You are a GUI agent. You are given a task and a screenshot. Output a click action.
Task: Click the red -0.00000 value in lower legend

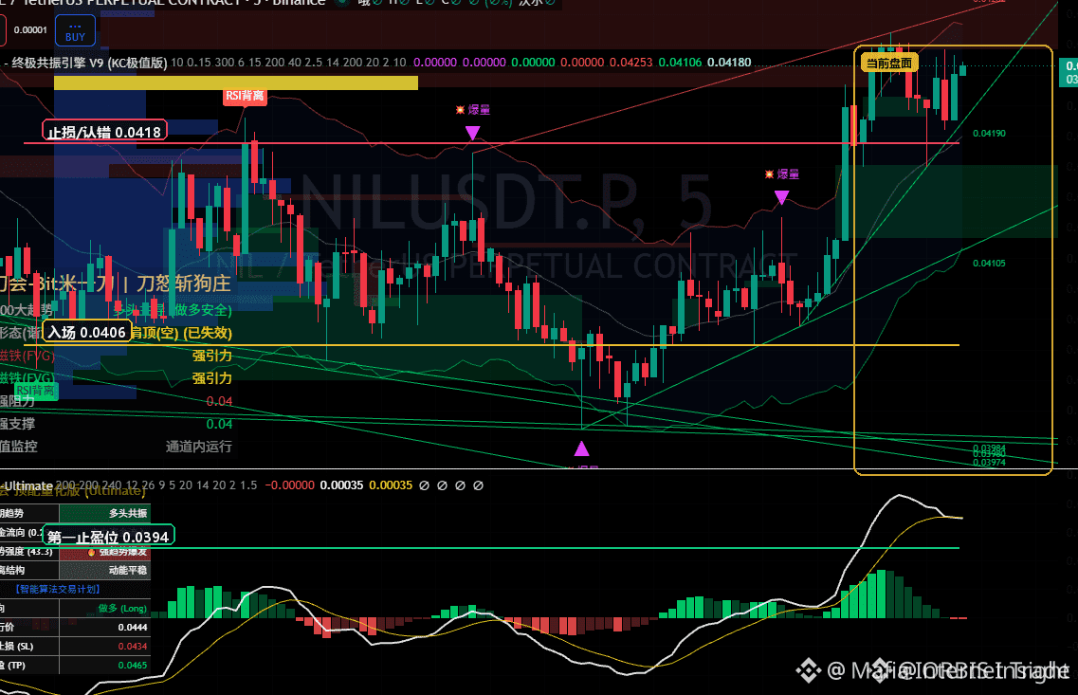[x=289, y=485]
